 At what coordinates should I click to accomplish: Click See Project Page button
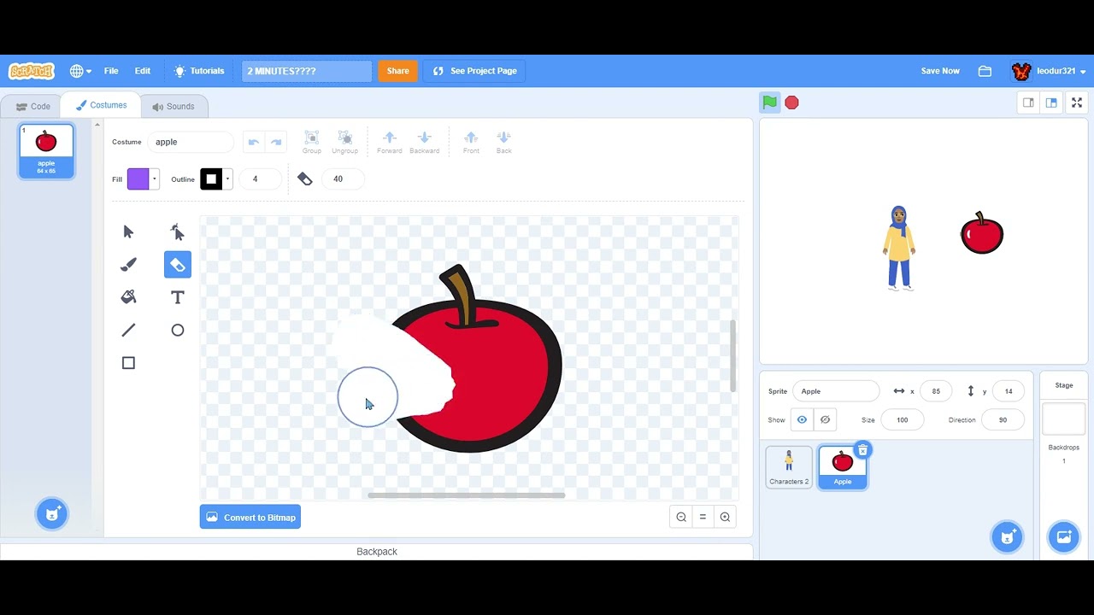474,71
